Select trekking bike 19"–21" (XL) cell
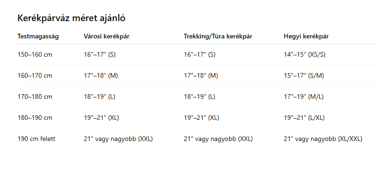 tap(201, 118)
